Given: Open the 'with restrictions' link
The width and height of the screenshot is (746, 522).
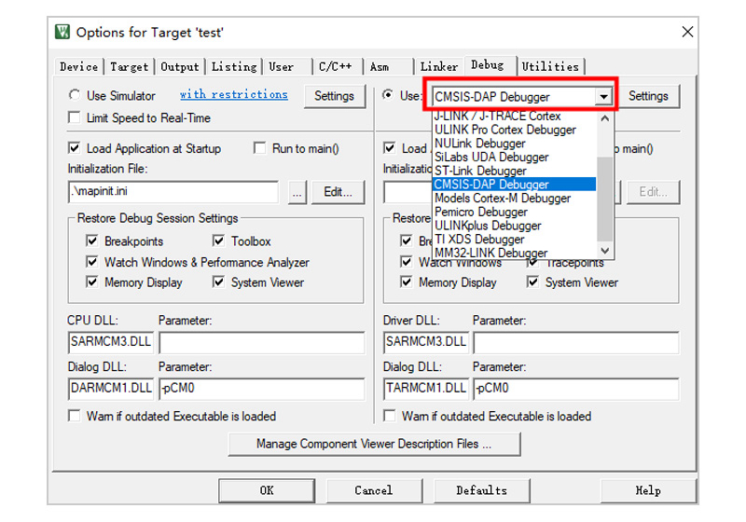Looking at the screenshot, I should [233, 95].
